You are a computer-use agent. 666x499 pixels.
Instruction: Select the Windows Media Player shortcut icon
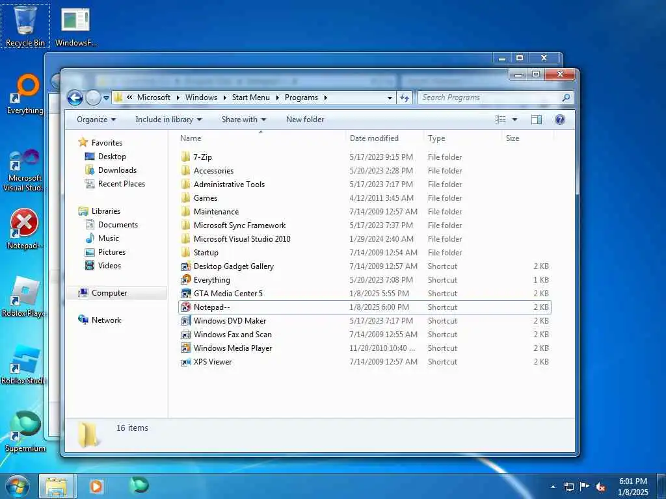(x=185, y=348)
